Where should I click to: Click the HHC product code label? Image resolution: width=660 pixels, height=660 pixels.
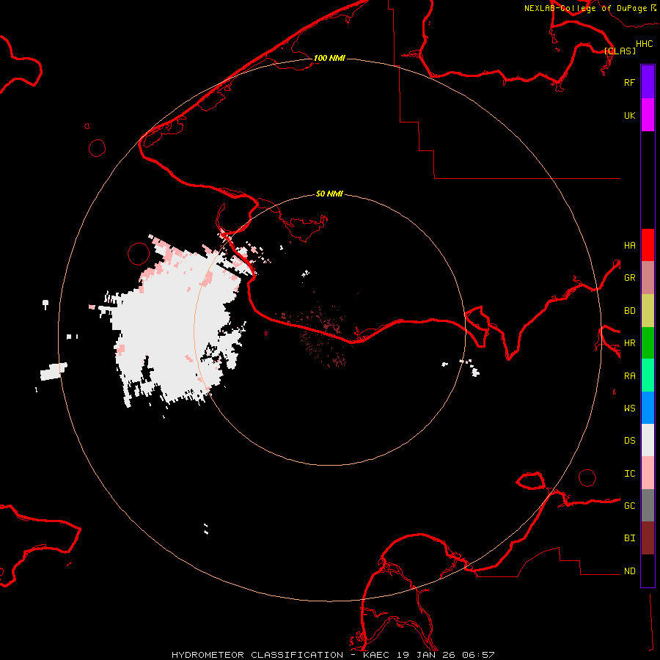(x=644, y=44)
